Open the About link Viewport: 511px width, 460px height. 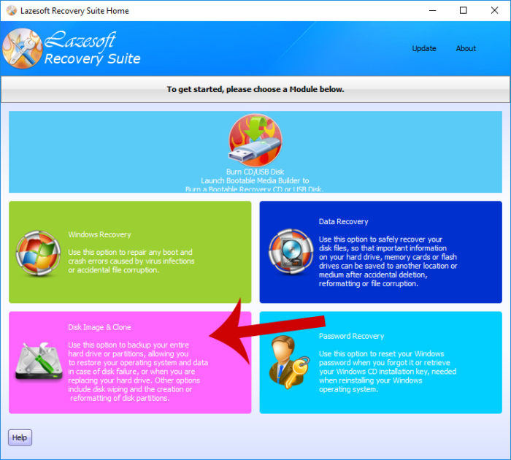click(x=466, y=49)
